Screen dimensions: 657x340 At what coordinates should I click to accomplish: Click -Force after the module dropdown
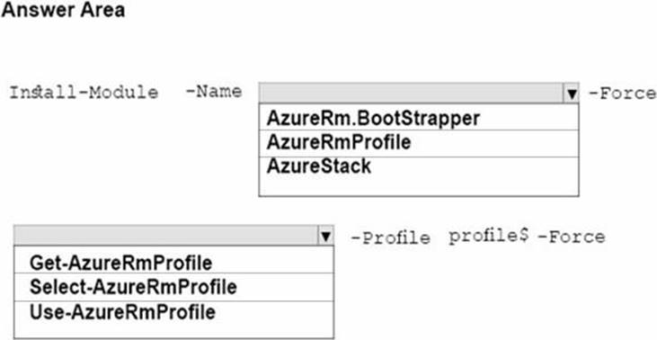pyautogui.click(x=622, y=93)
